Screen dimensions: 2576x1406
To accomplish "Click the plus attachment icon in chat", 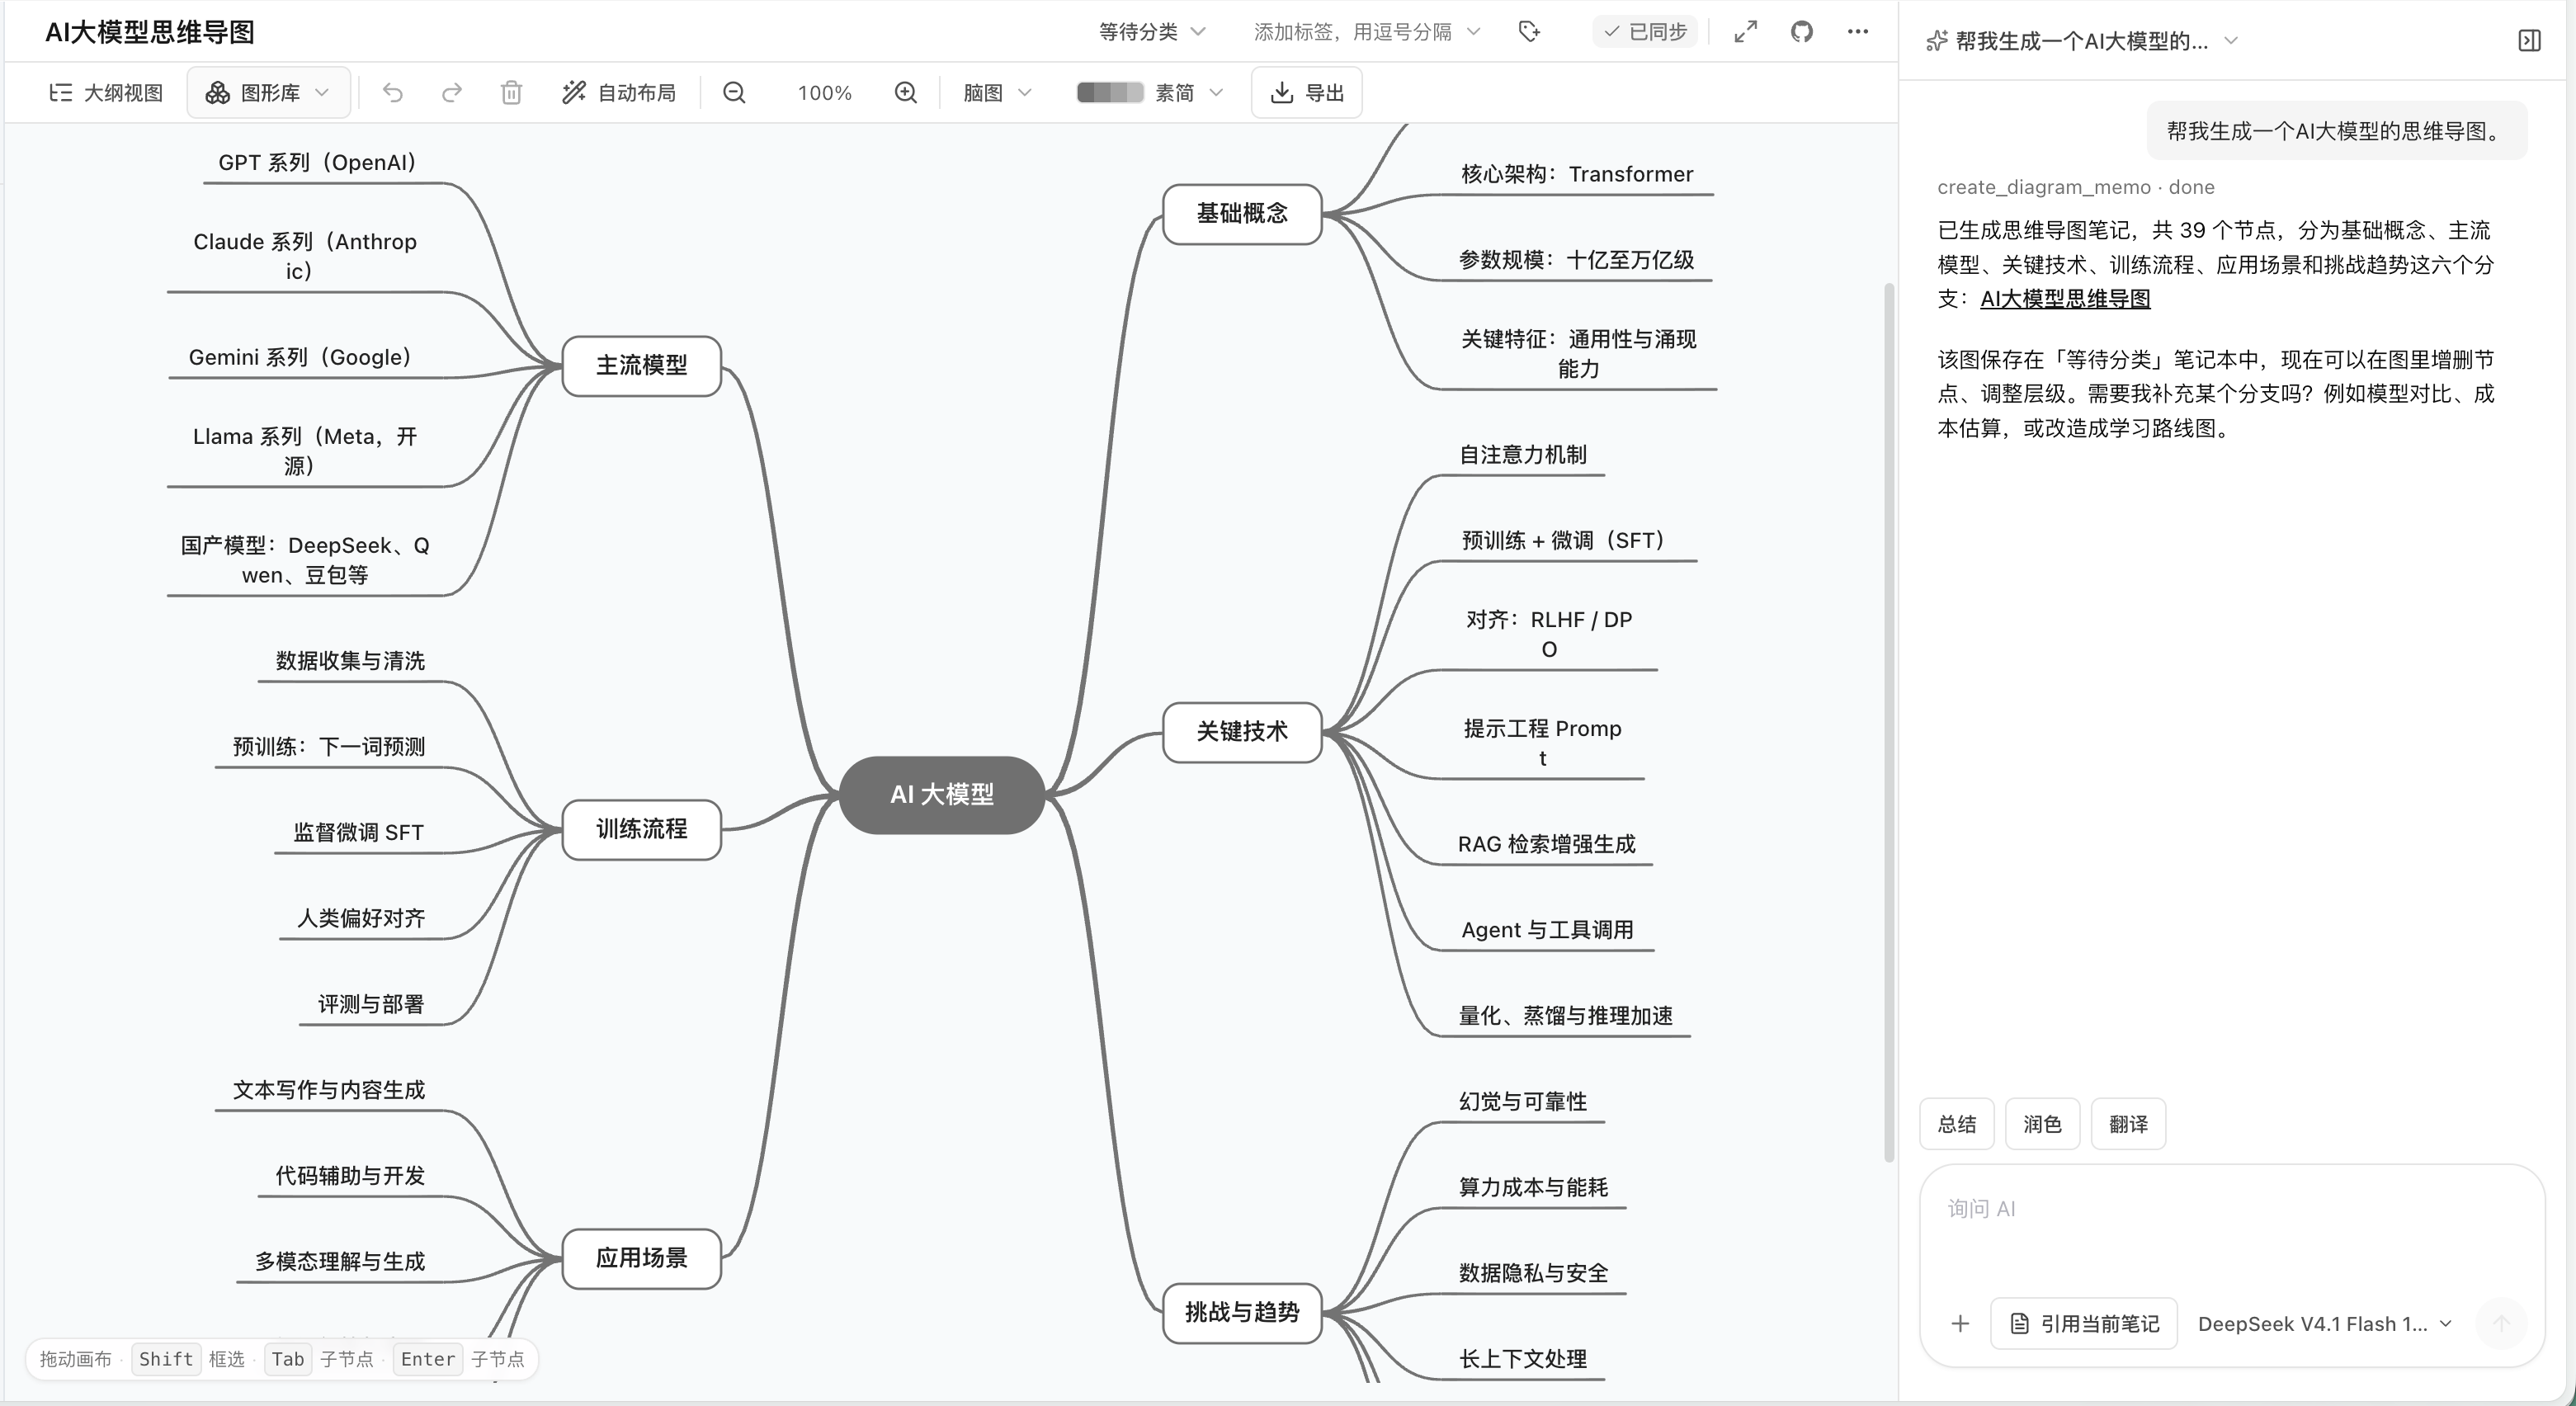I will (x=1960, y=1324).
